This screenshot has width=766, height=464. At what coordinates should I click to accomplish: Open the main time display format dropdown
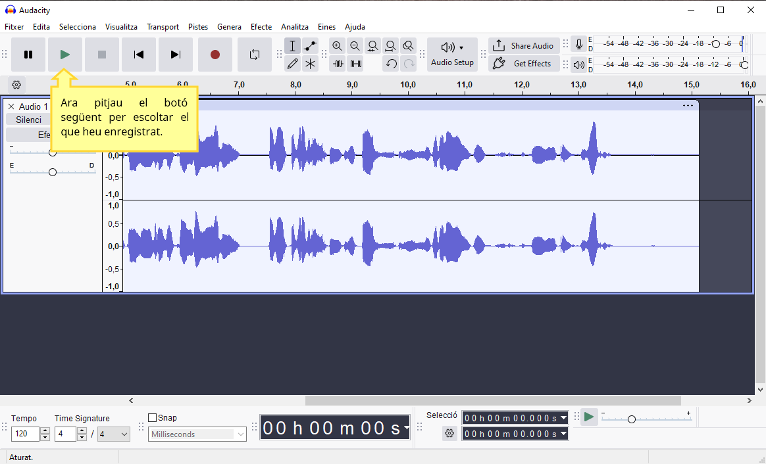[406, 428]
